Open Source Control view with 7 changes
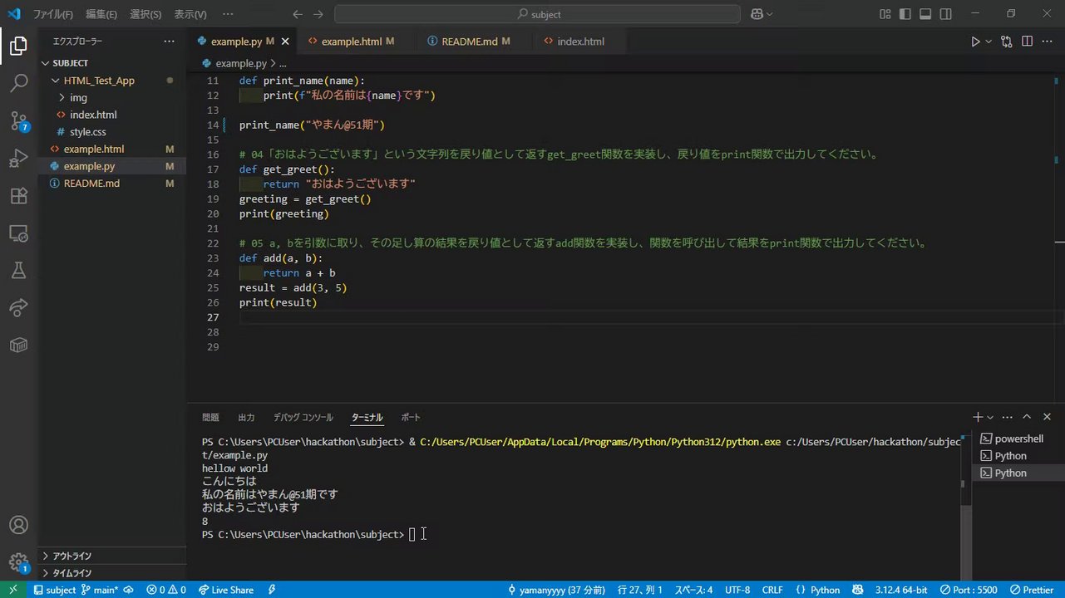This screenshot has width=1065, height=598. coord(18,121)
